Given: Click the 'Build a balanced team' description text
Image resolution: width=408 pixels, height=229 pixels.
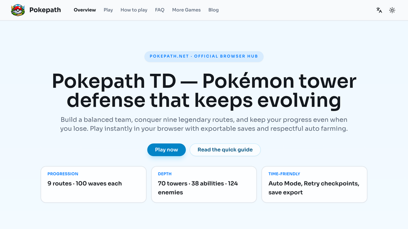Looking at the screenshot, I should [x=204, y=124].
